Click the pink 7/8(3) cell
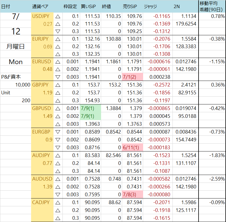 point(132,195)
